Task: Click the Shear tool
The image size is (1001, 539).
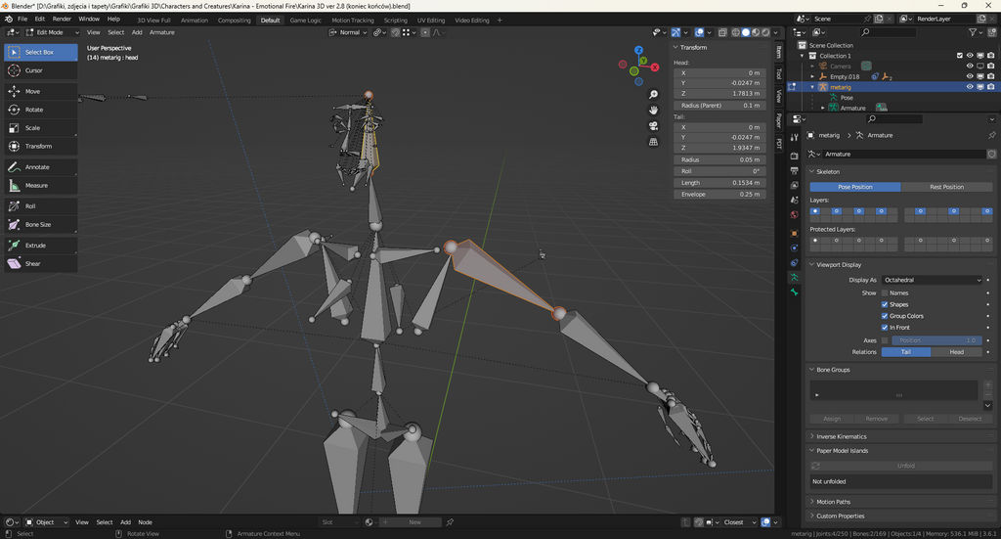Action: (x=32, y=264)
